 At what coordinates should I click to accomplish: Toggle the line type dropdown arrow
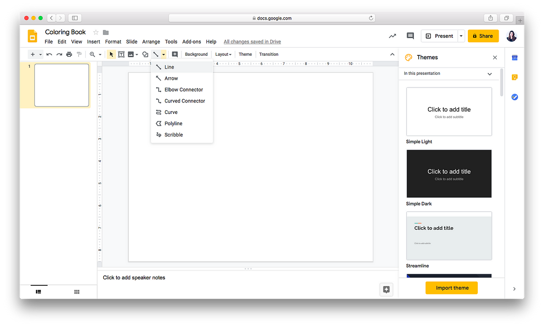click(x=164, y=54)
